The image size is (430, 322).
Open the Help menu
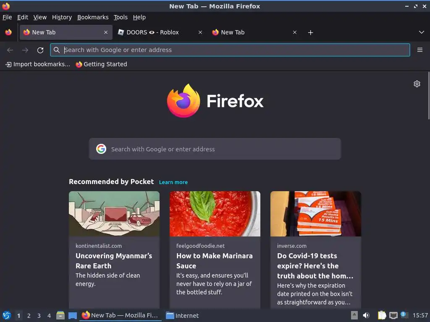tap(139, 17)
